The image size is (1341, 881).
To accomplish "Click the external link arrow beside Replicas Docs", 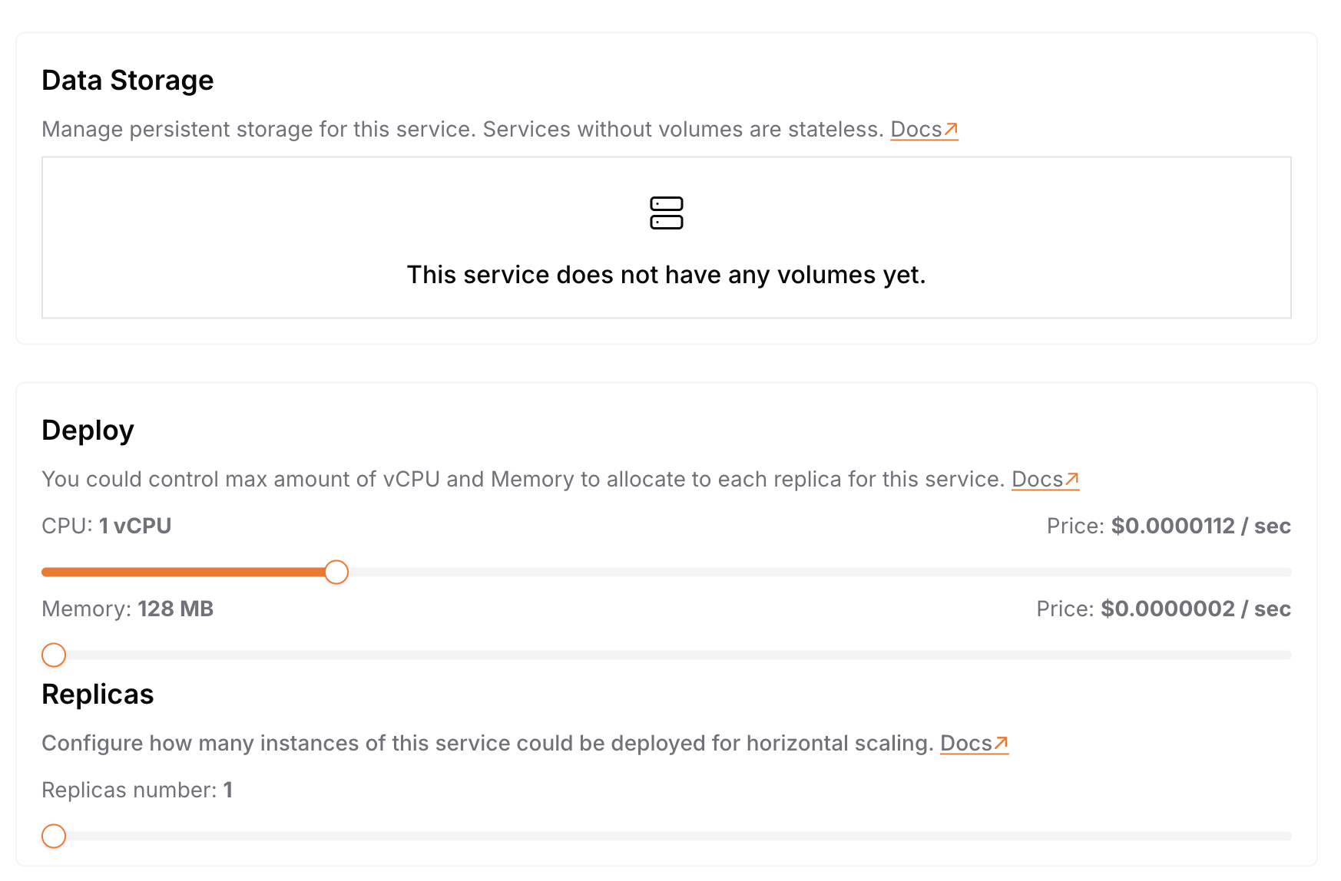I will [x=1002, y=740].
